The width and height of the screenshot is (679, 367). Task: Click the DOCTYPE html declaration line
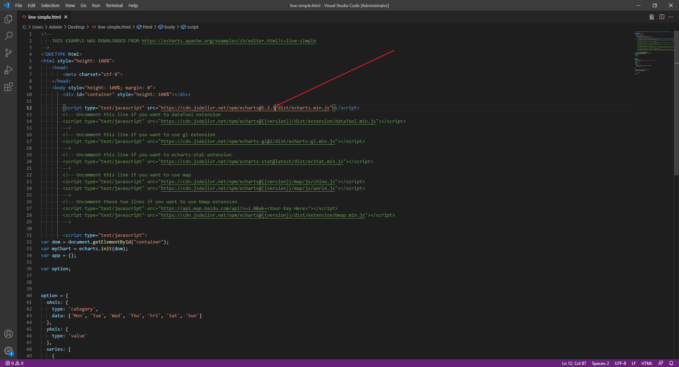pos(61,54)
